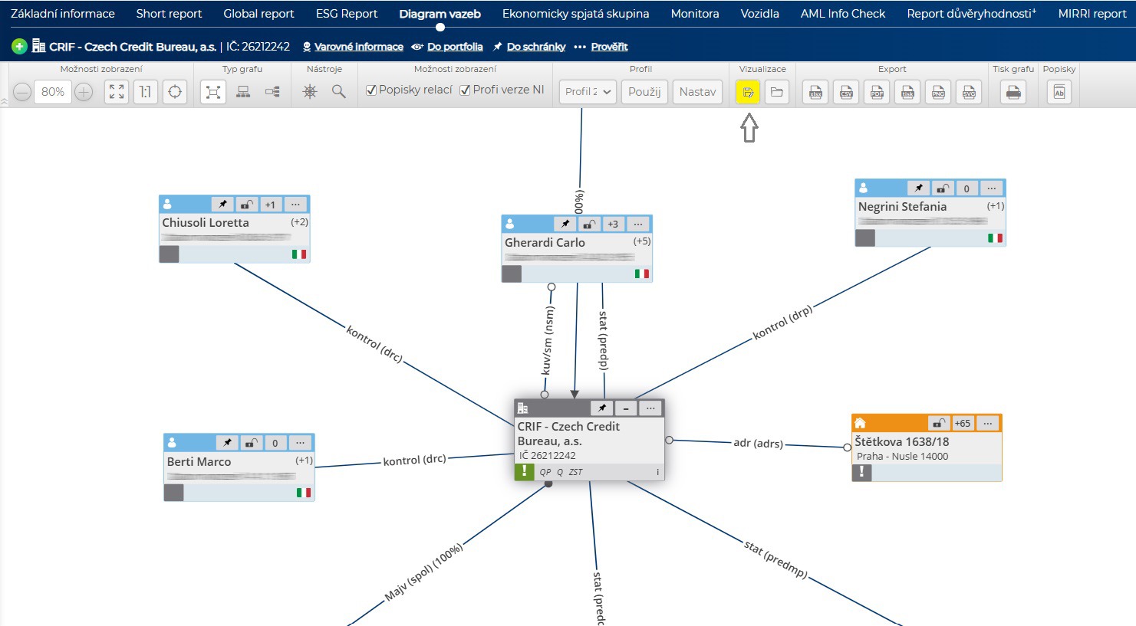Open the AML Info Check tab
The height and width of the screenshot is (626, 1136).
pos(842,14)
